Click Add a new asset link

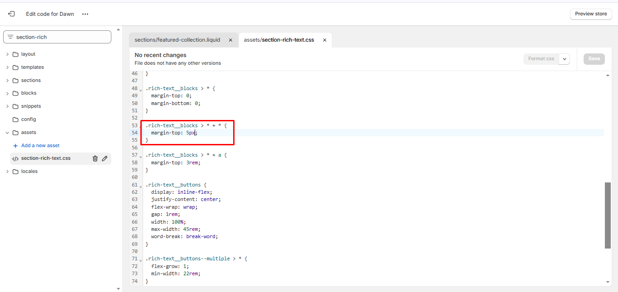40,146
